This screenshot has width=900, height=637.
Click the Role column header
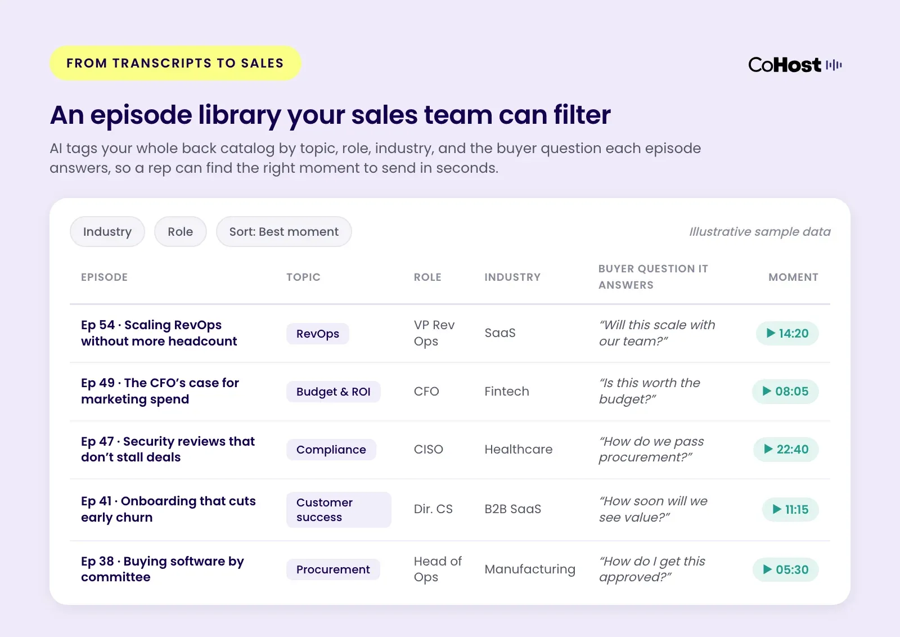pos(427,277)
